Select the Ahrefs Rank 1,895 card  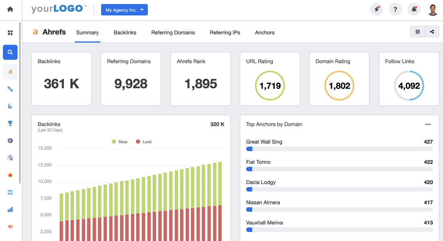(x=201, y=79)
